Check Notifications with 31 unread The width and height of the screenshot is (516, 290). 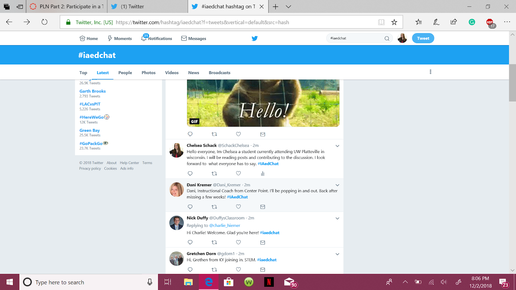click(x=156, y=38)
